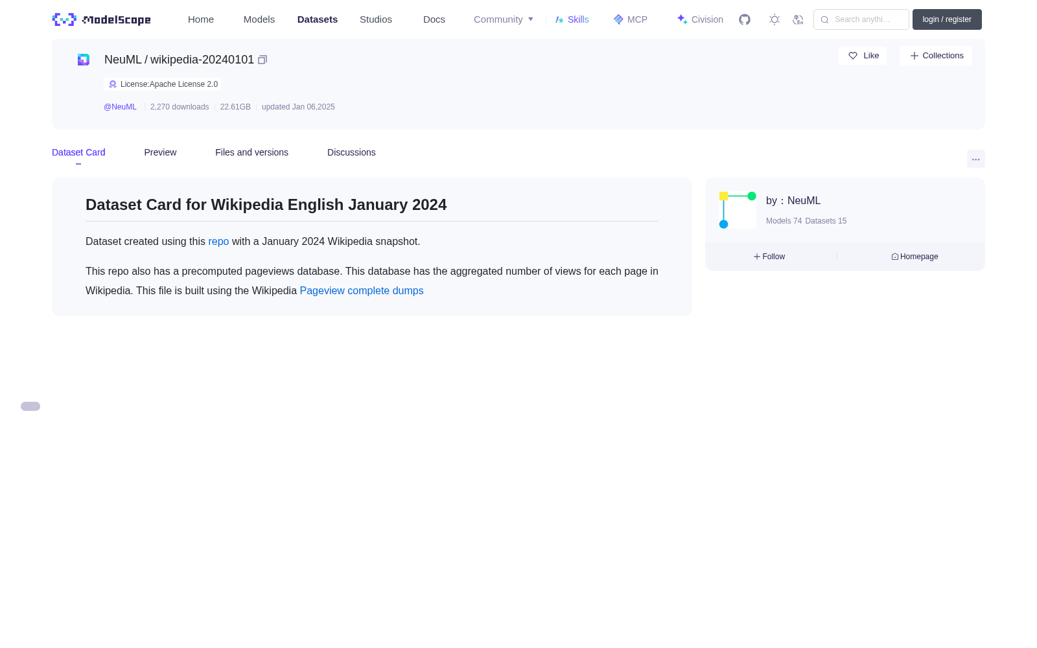Like the wikipedia-20240101 dataset
This screenshot has width=1037, height=648.
[x=863, y=56]
